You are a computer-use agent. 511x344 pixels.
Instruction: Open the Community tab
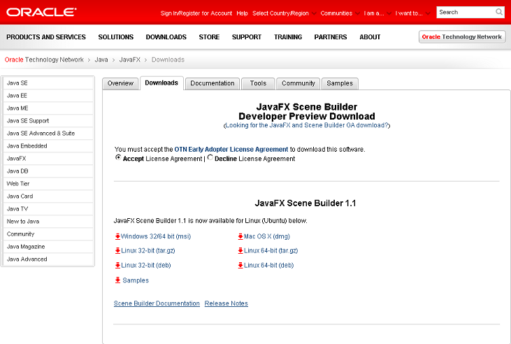298,83
